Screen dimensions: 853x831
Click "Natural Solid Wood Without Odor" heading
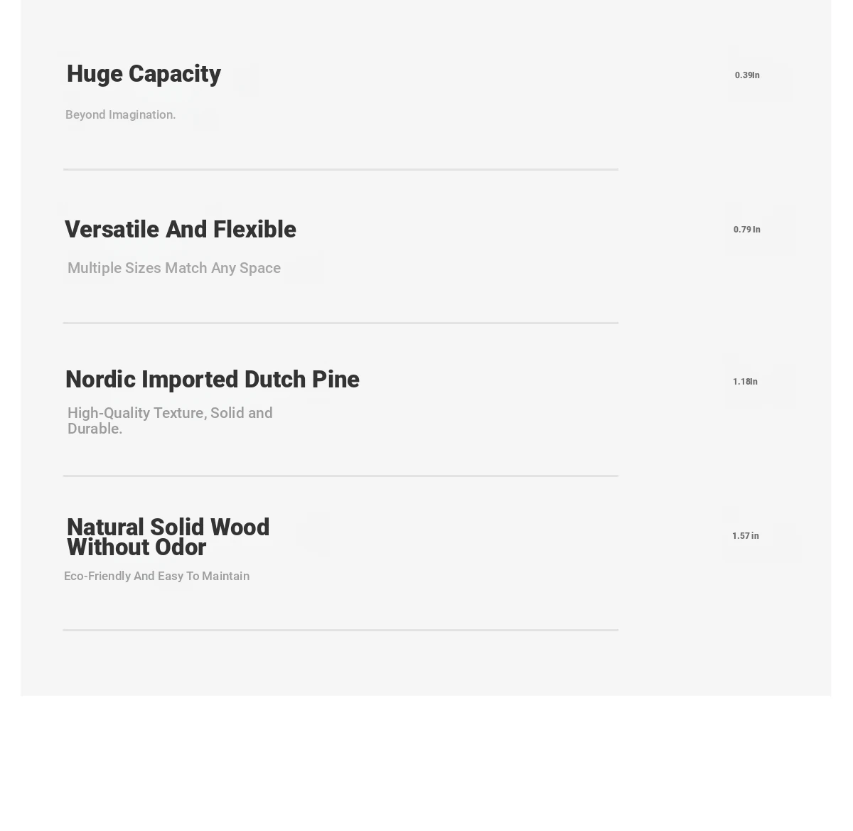[x=168, y=537]
